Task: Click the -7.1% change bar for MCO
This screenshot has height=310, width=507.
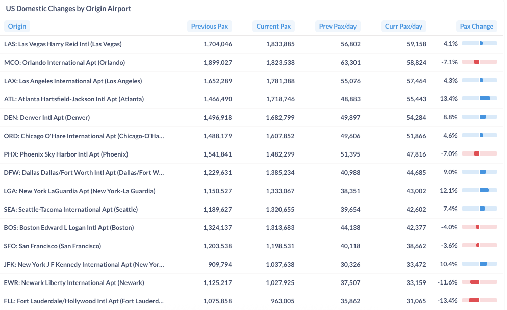Action: click(x=479, y=62)
